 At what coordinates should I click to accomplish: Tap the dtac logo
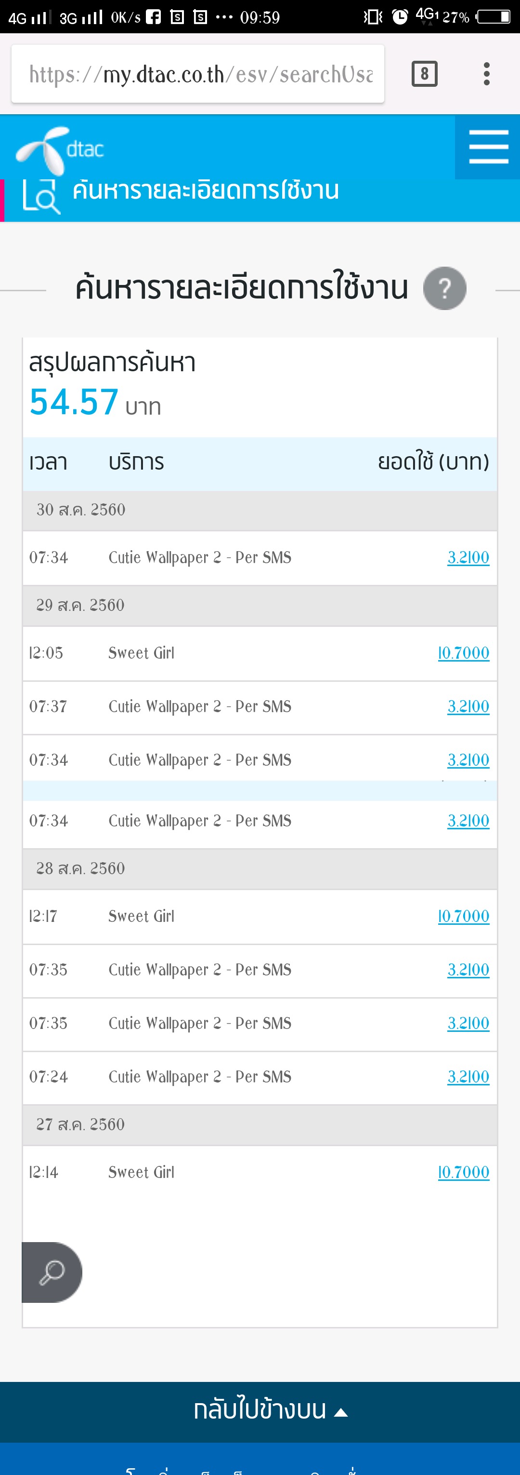point(60,150)
